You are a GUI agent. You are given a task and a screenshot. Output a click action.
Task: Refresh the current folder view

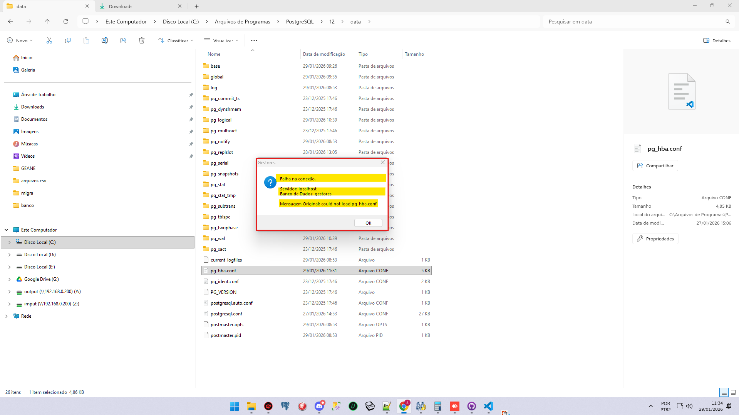coord(66,22)
